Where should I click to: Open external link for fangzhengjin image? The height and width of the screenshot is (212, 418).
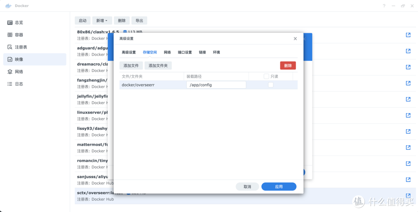408,83
